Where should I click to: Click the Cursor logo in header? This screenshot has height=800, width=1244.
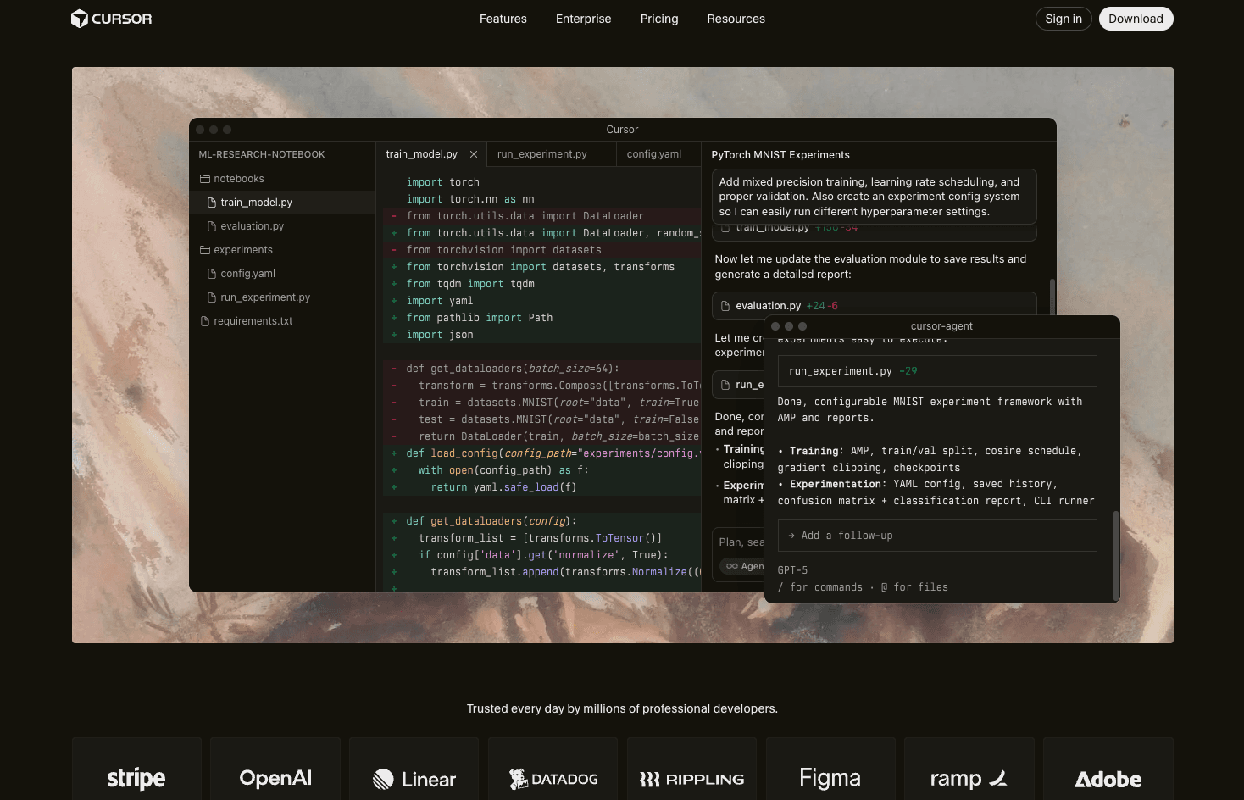click(111, 19)
